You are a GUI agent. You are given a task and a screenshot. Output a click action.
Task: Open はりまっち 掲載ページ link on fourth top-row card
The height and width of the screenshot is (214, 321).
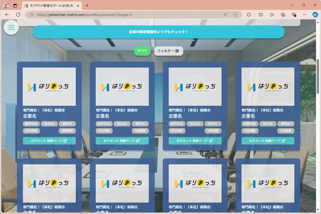click(268, 141)
